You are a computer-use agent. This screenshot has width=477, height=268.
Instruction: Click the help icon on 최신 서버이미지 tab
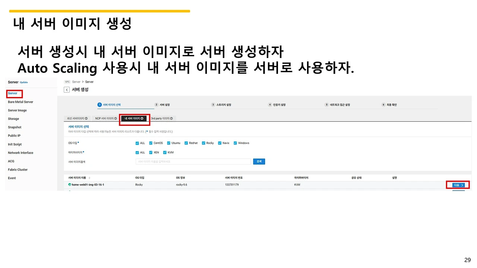(x=86, y=118)
